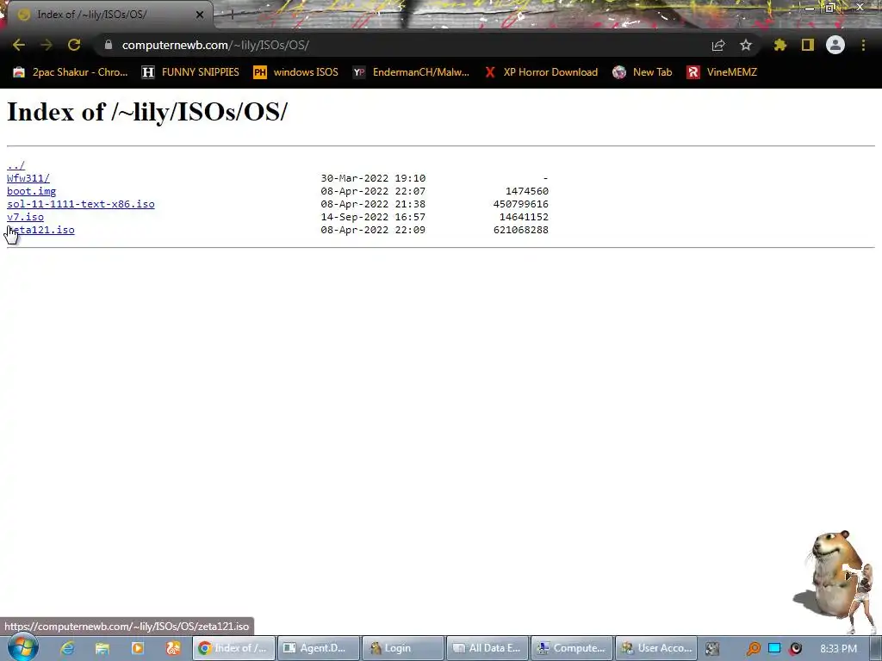Download the boot.img file
882x661 pixels.
point(32,191)
